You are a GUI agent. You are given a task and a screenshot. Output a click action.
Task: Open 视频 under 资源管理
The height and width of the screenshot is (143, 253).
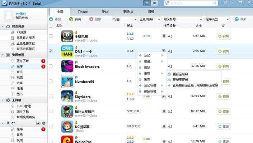(x=19, y=78)
